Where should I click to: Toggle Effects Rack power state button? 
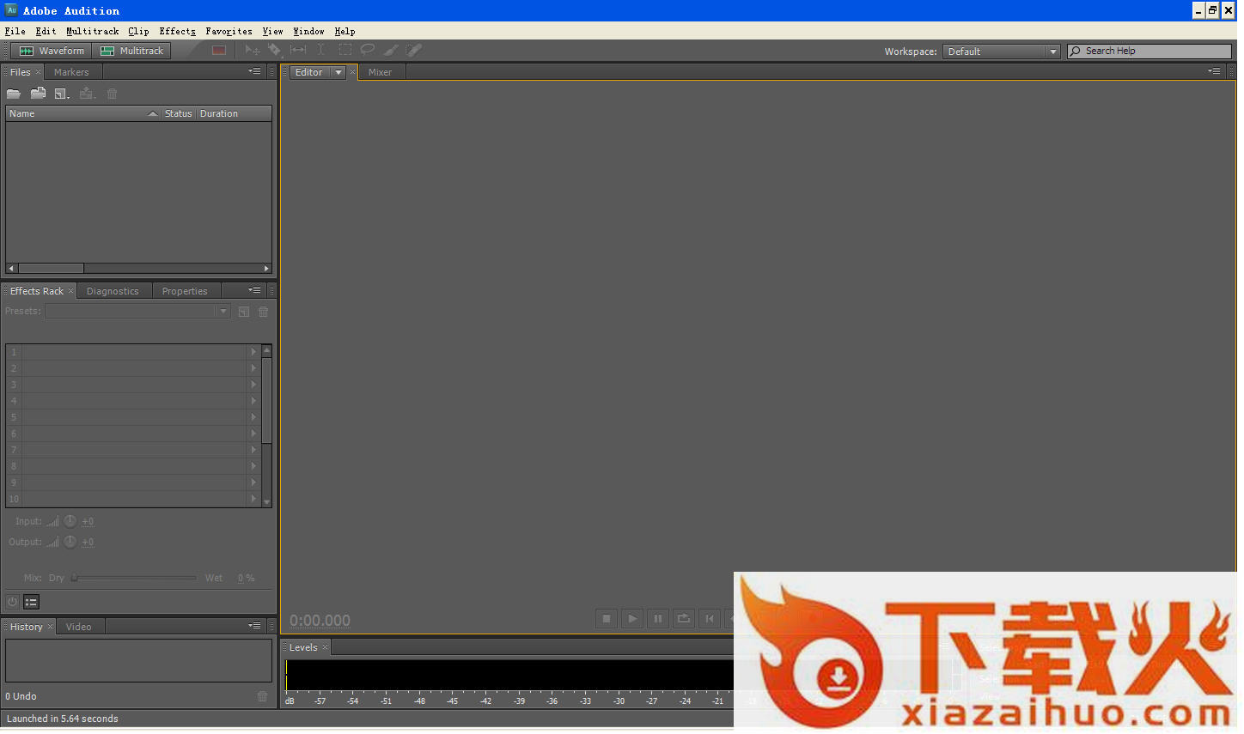[x=13, y=602]
